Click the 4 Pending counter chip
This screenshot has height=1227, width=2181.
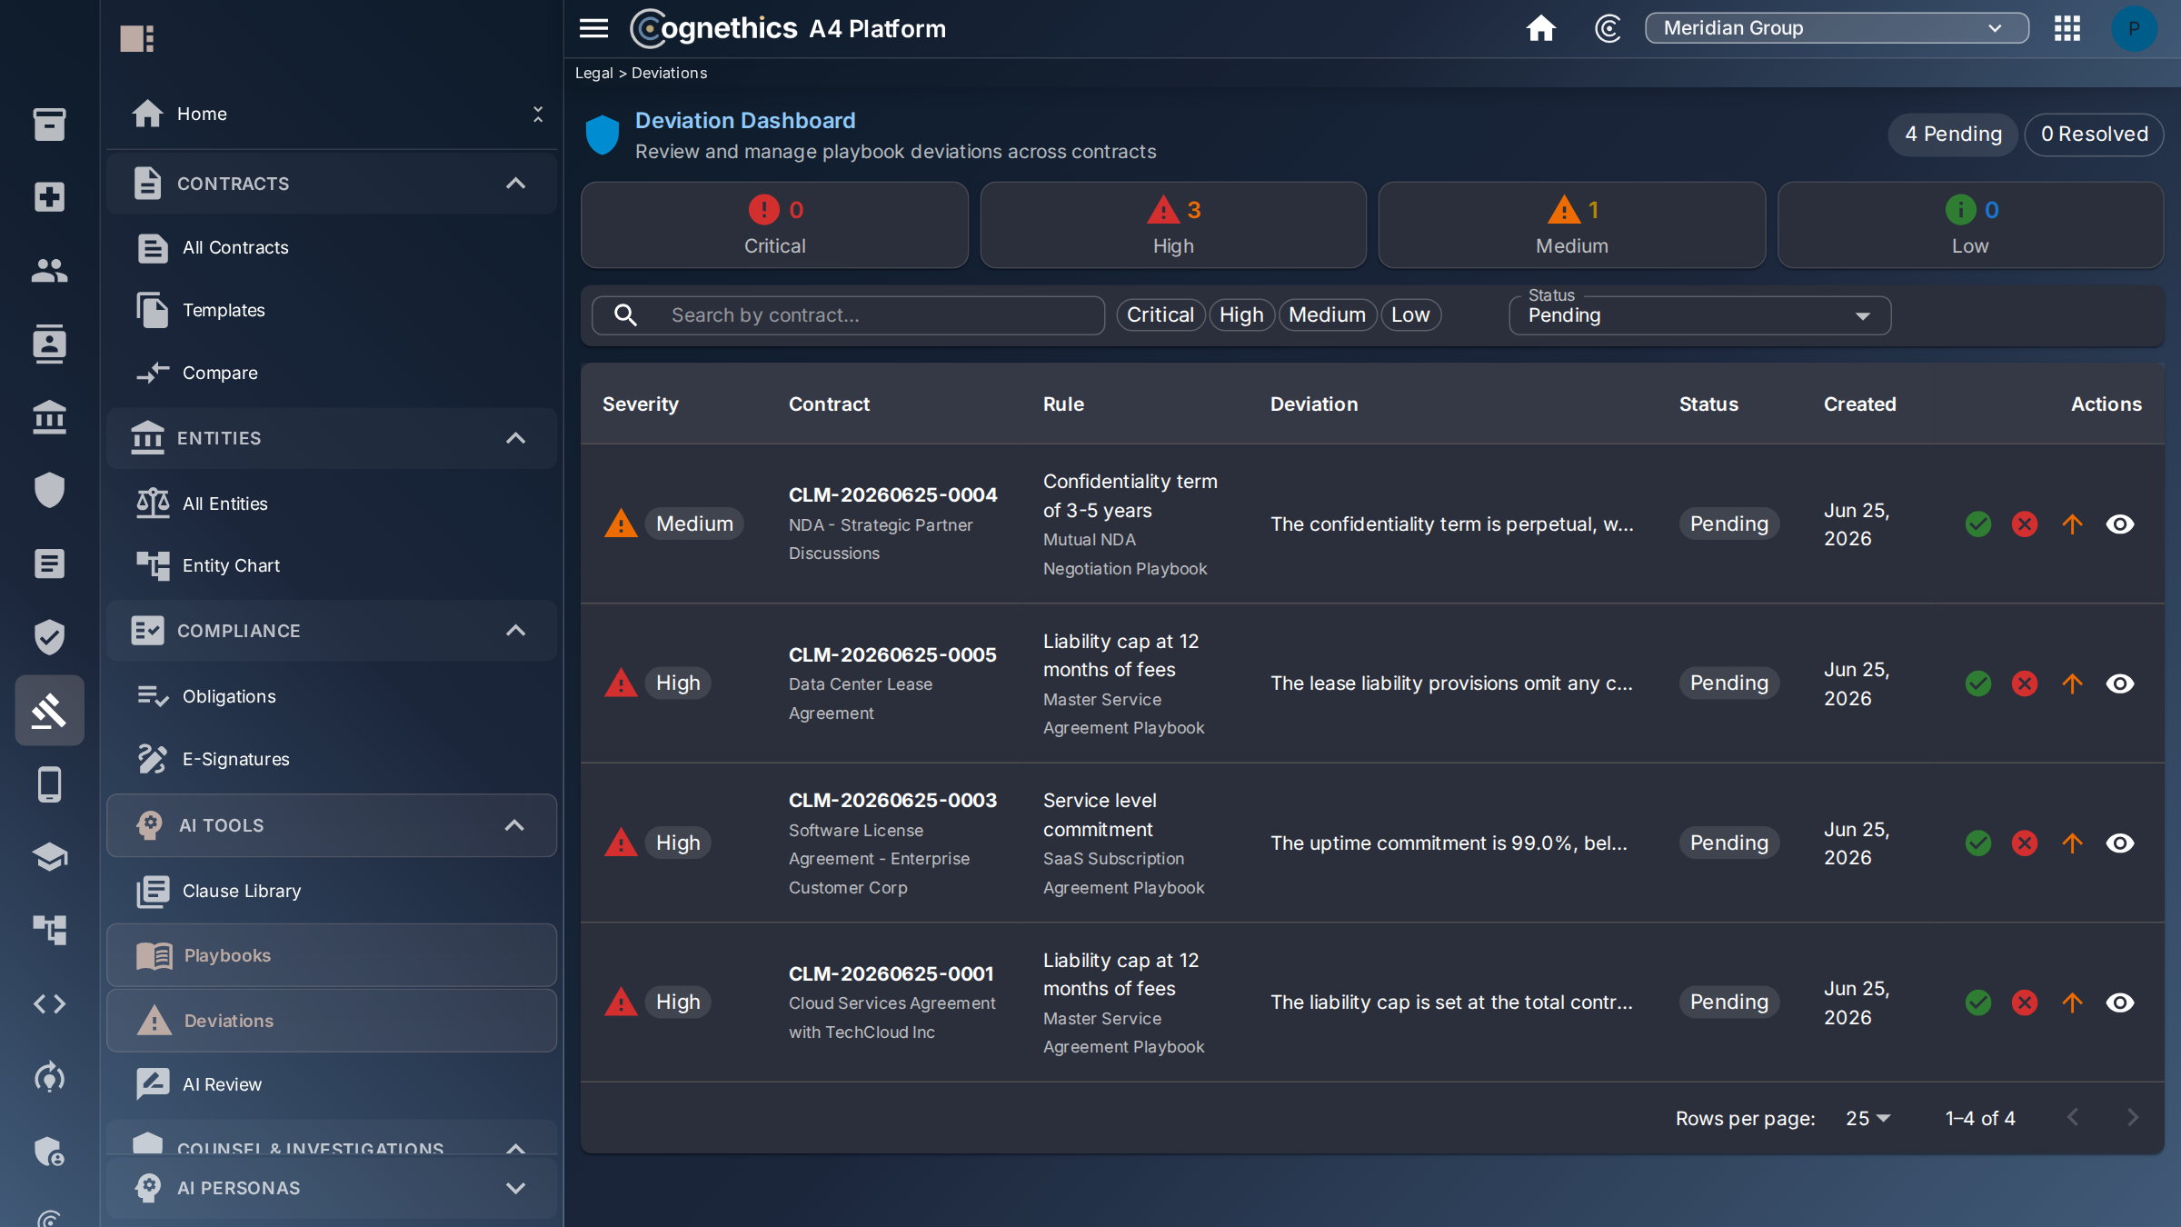(1953, 135)
